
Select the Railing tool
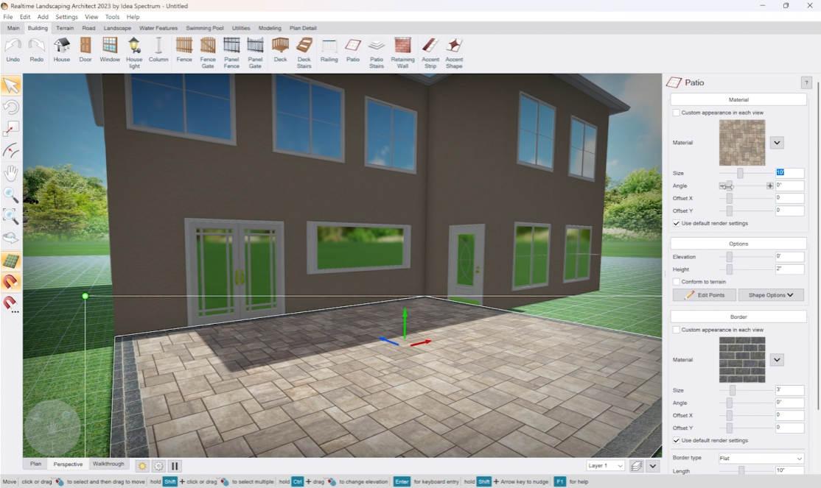(329, 51)
